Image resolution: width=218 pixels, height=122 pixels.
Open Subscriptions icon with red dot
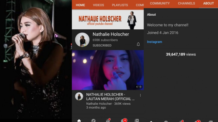click(x=108, y=120)
